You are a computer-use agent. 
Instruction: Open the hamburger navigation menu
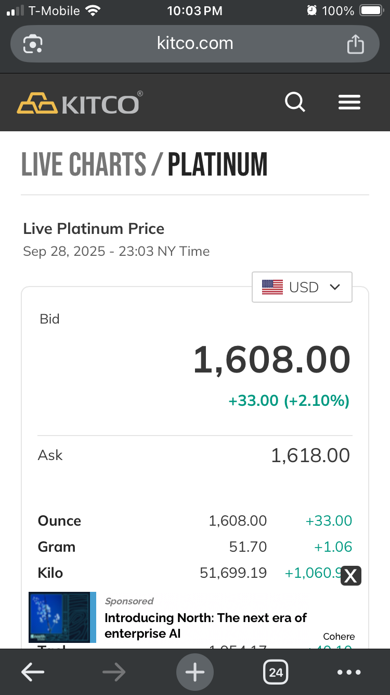[x=349, y=102]
